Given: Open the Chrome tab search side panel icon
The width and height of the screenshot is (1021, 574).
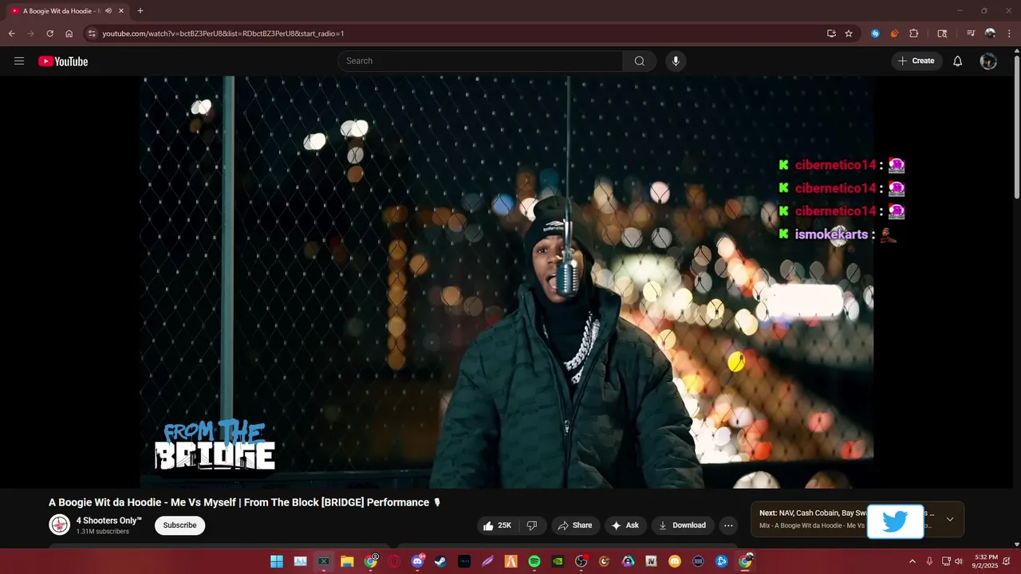Looking at the screenshot, I should tap(942, 33).
